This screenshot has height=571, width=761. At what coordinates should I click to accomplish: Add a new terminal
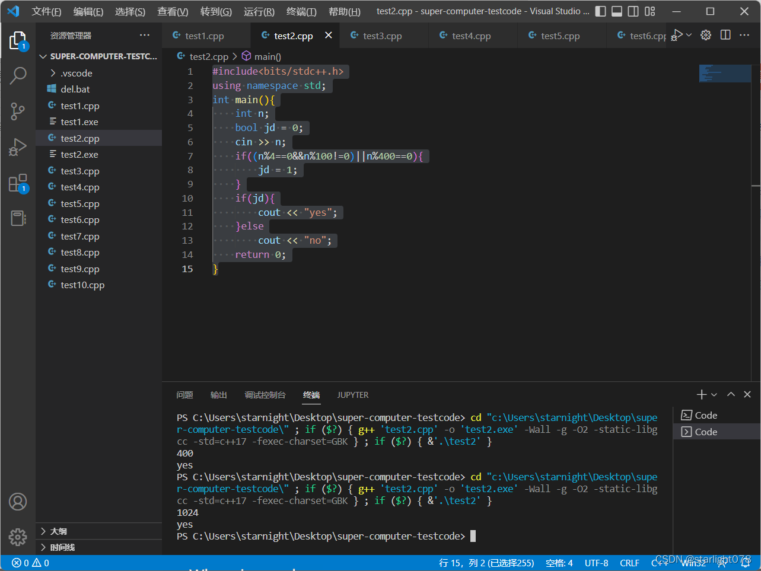(x=702, y=394)
